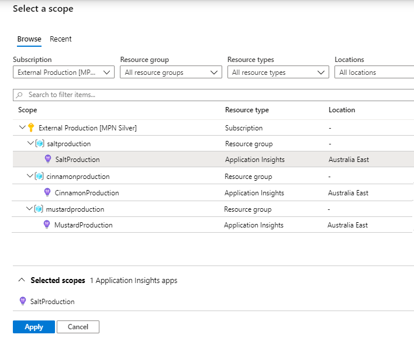
Task: Click the Scope column header
Action: click(x=27, y=110)
